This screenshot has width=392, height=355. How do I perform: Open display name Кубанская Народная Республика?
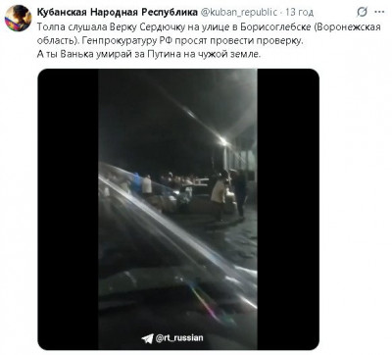click(118, 12)
